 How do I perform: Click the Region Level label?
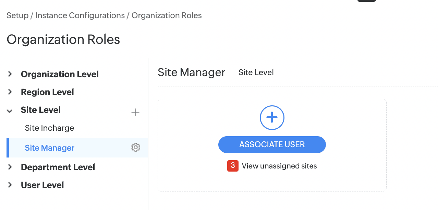(47, 92)
